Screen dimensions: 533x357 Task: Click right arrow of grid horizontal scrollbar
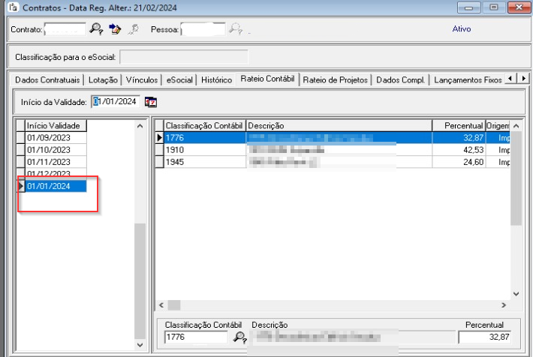504,305
